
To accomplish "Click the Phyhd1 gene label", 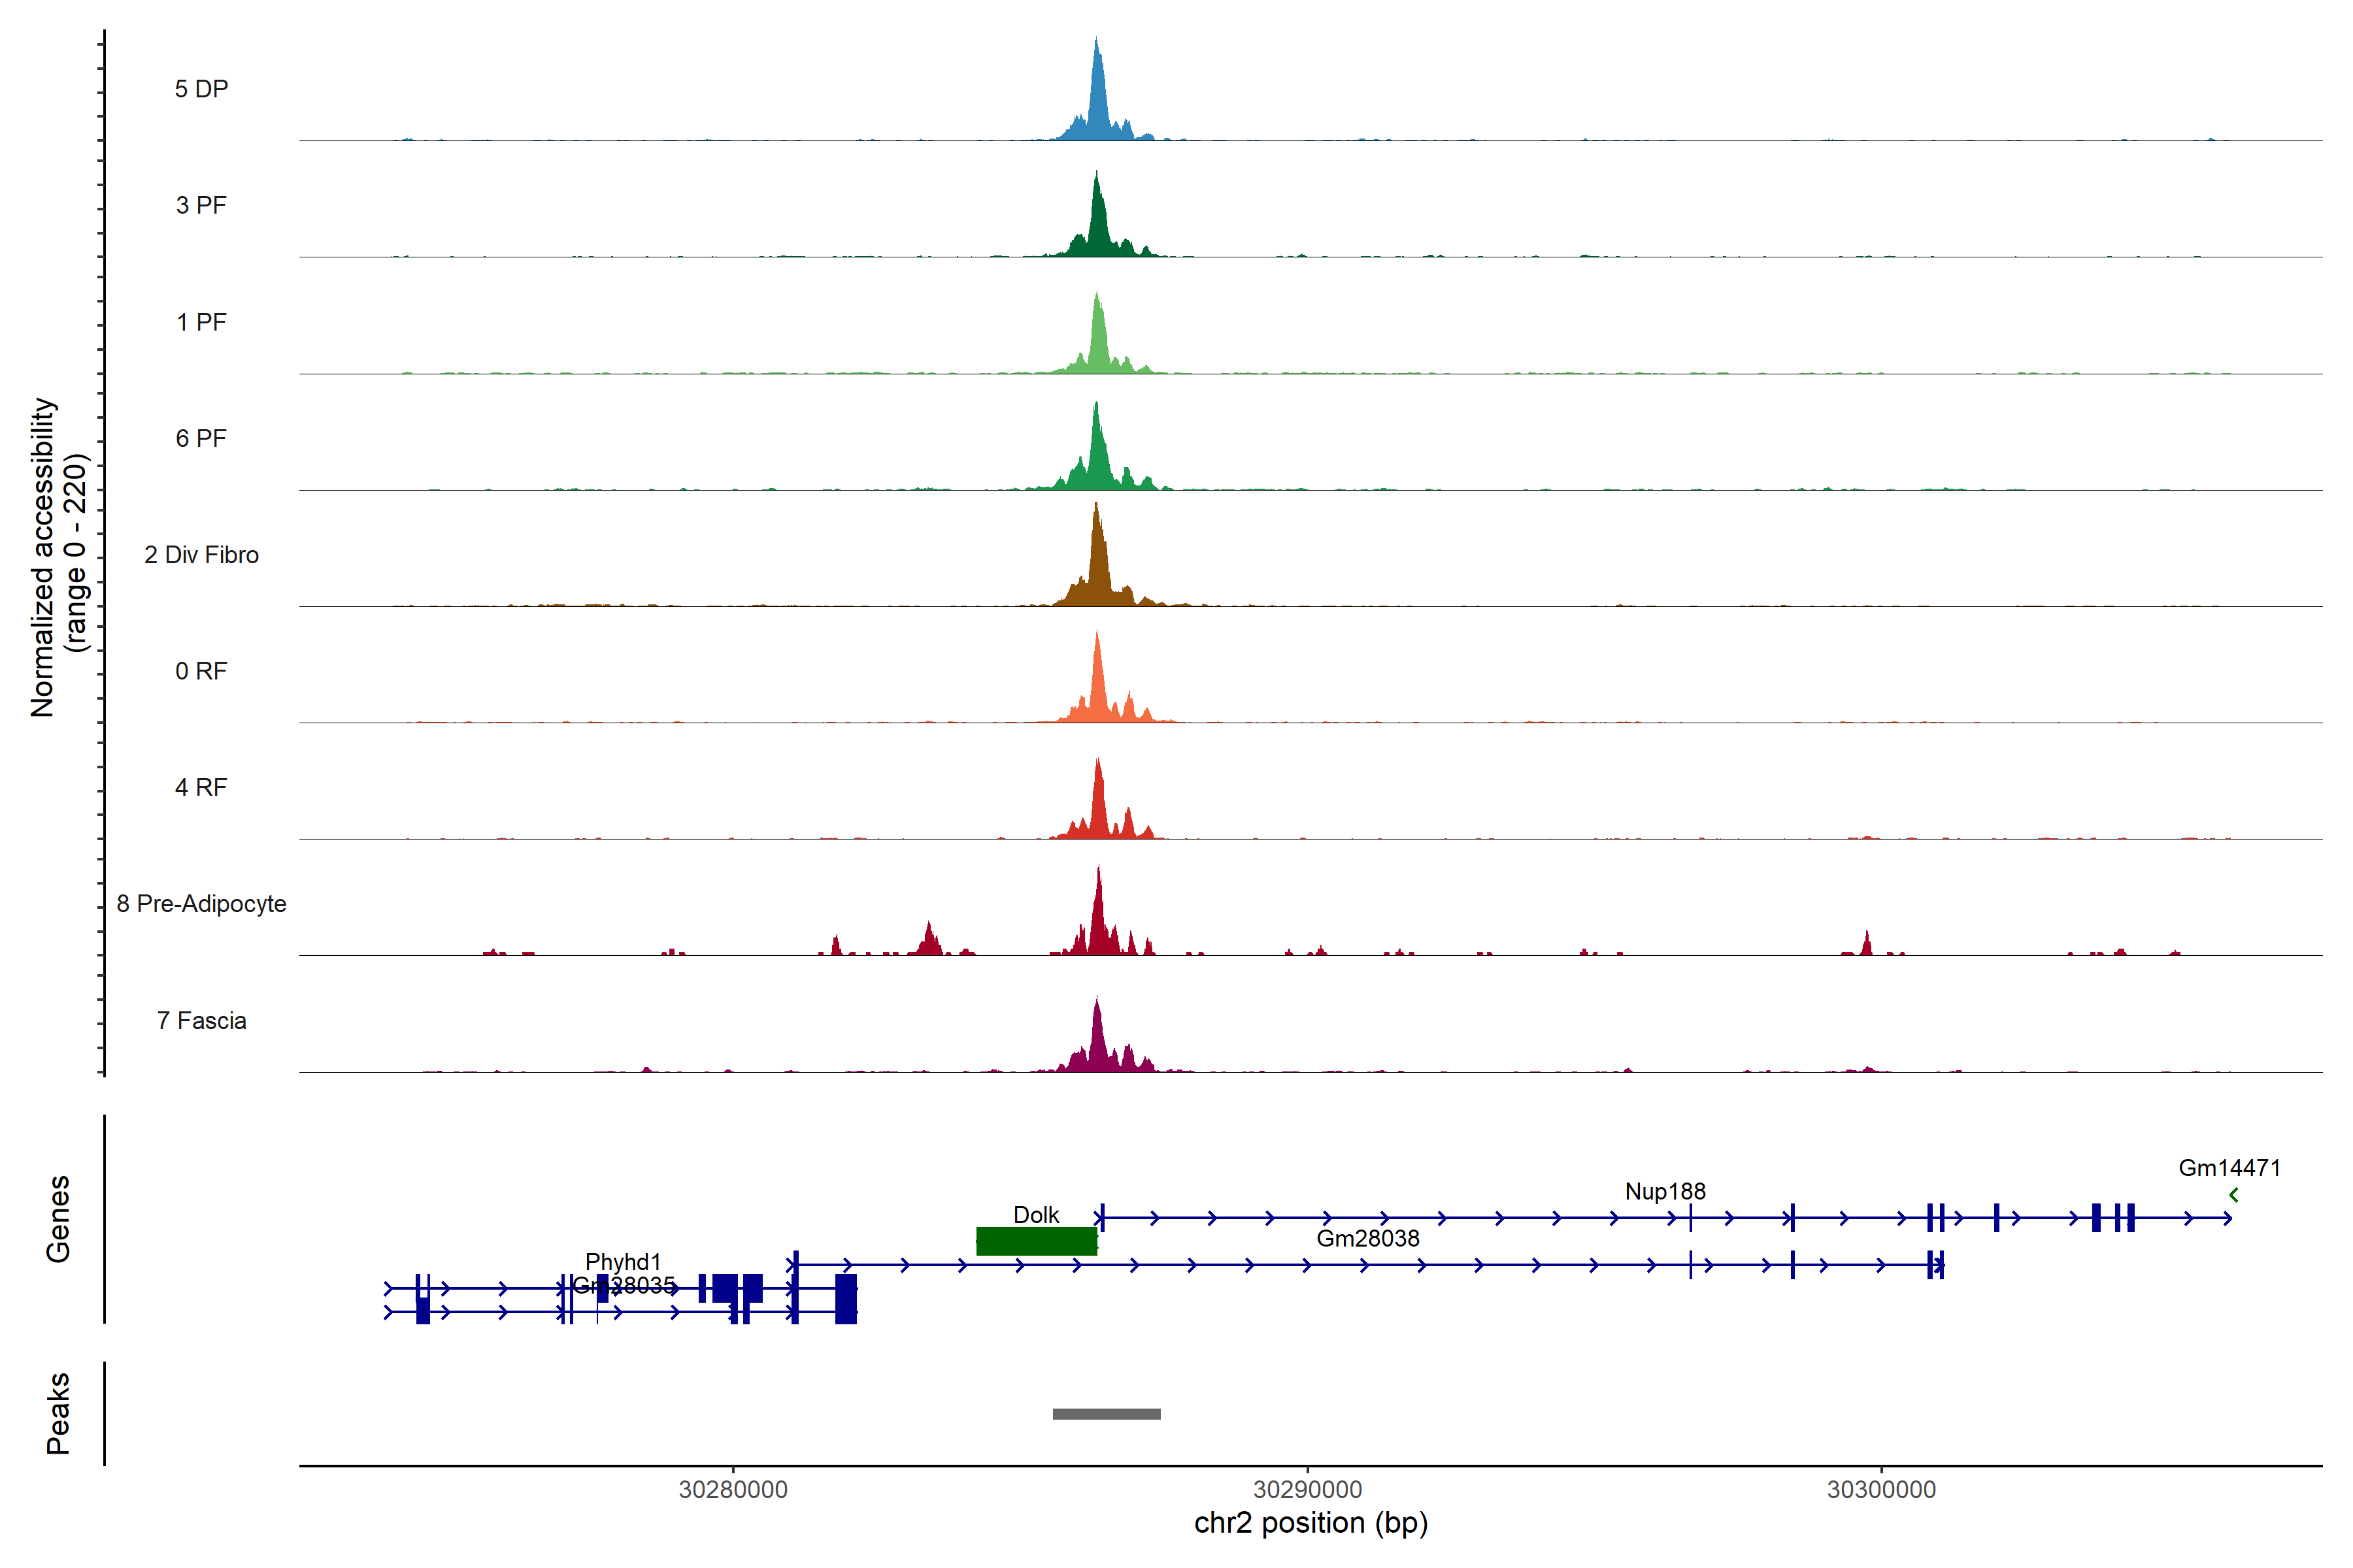I will [624, 1261].
